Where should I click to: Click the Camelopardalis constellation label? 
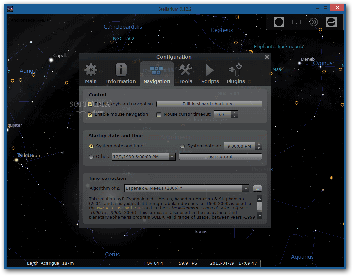[x=123, y=27]
